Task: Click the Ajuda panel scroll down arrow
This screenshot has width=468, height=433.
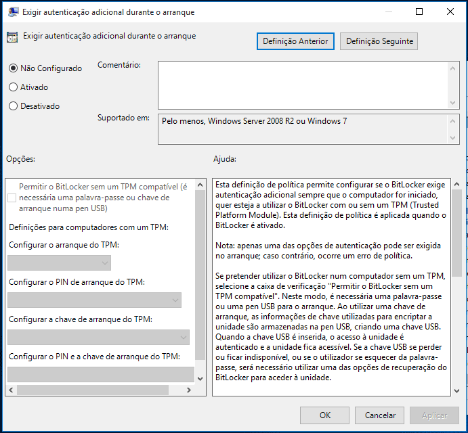Action: [x=456, y=390]
